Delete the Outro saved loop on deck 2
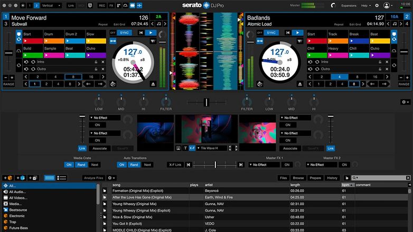The image size is (413, 232). (x=387, y=69)
